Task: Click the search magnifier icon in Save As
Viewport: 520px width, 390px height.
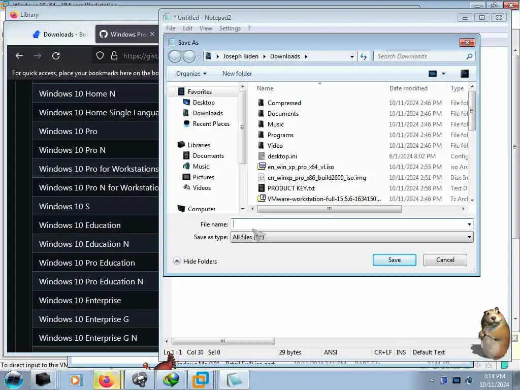Action: pyautogui.click(x=469, y=56)
